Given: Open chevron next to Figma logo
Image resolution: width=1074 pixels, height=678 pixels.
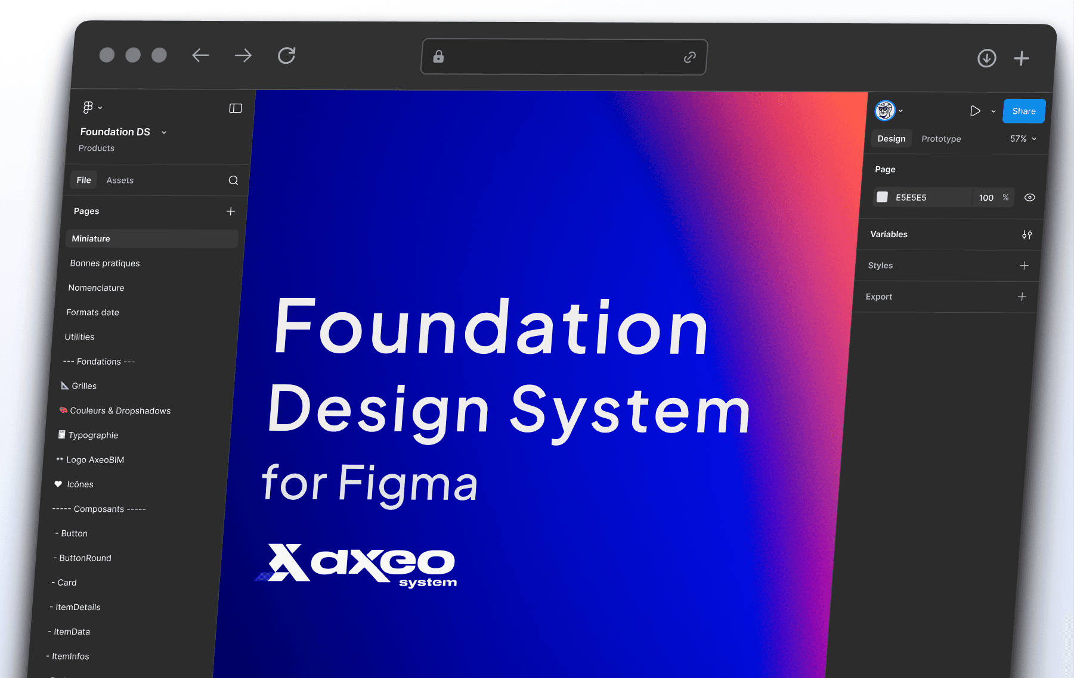Looking at the screenshot, I should tap(100, 108).
